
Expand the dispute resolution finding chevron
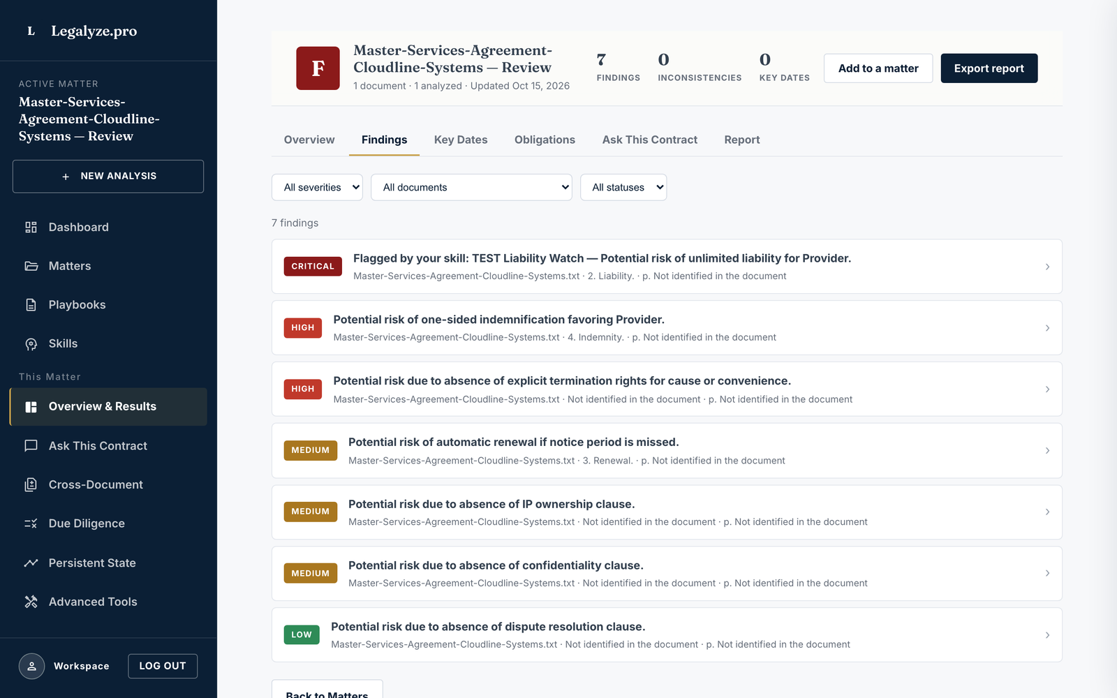[x=1047, y=635]
